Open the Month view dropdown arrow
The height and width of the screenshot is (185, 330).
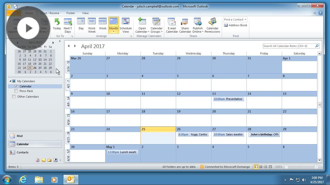[x=113, y=31]
